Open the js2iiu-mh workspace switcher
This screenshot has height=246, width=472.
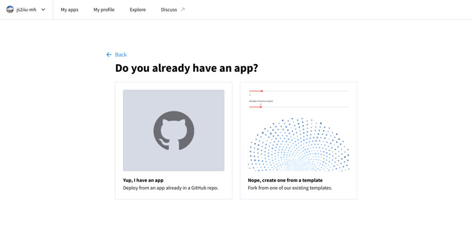coord(26,10)
